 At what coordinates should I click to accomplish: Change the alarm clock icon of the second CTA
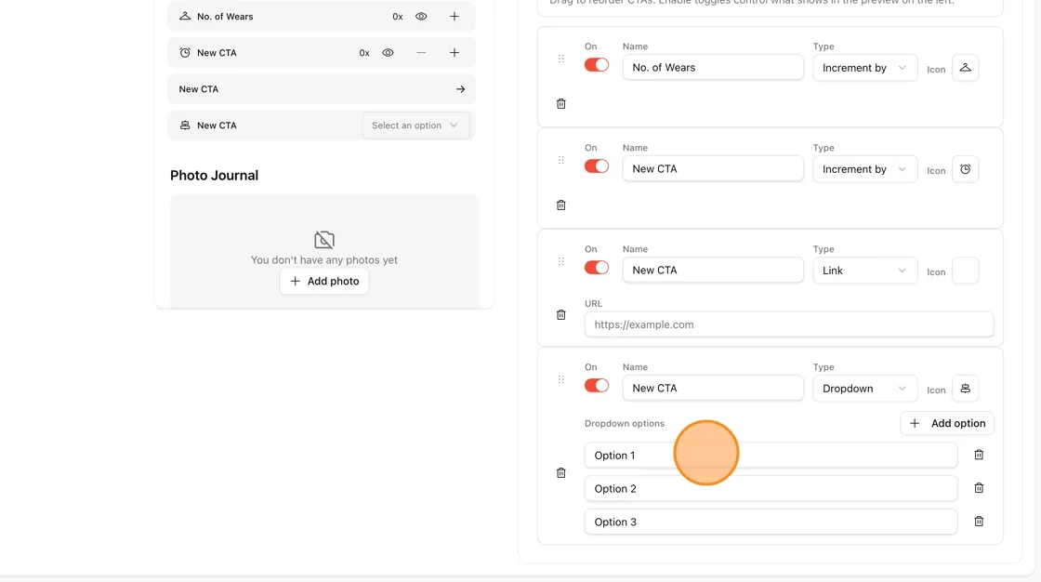[x=965, y=169]
